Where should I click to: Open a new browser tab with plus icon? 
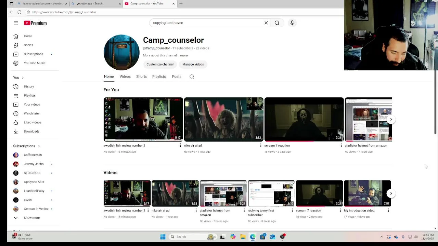(x=181, y=3)
